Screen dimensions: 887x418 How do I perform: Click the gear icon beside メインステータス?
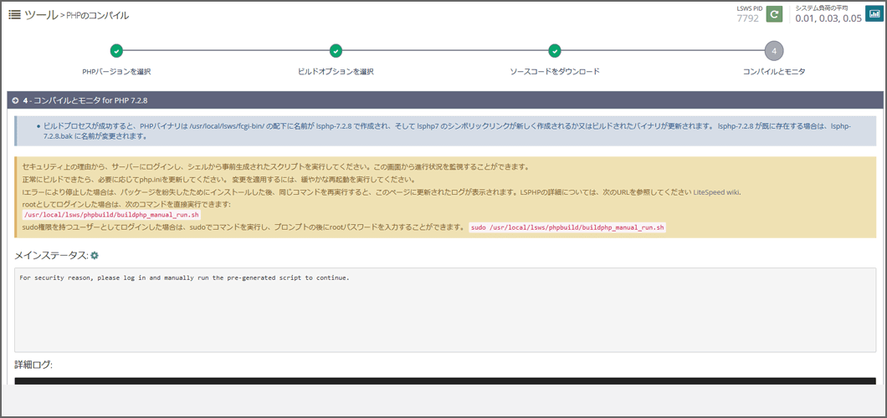(x=95, y=255)
